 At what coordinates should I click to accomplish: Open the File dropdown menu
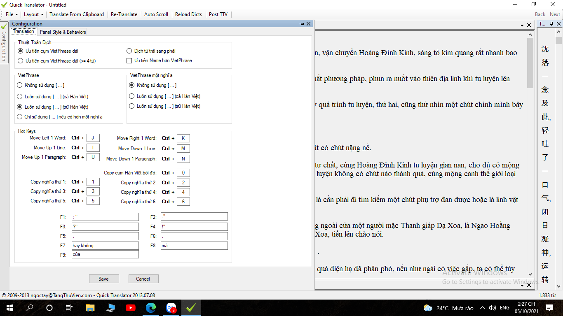click(11, 14)
